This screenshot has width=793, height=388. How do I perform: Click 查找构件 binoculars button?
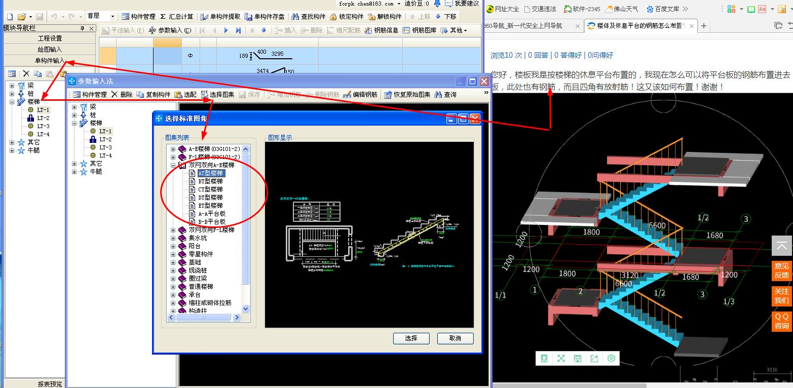(308, 17)
